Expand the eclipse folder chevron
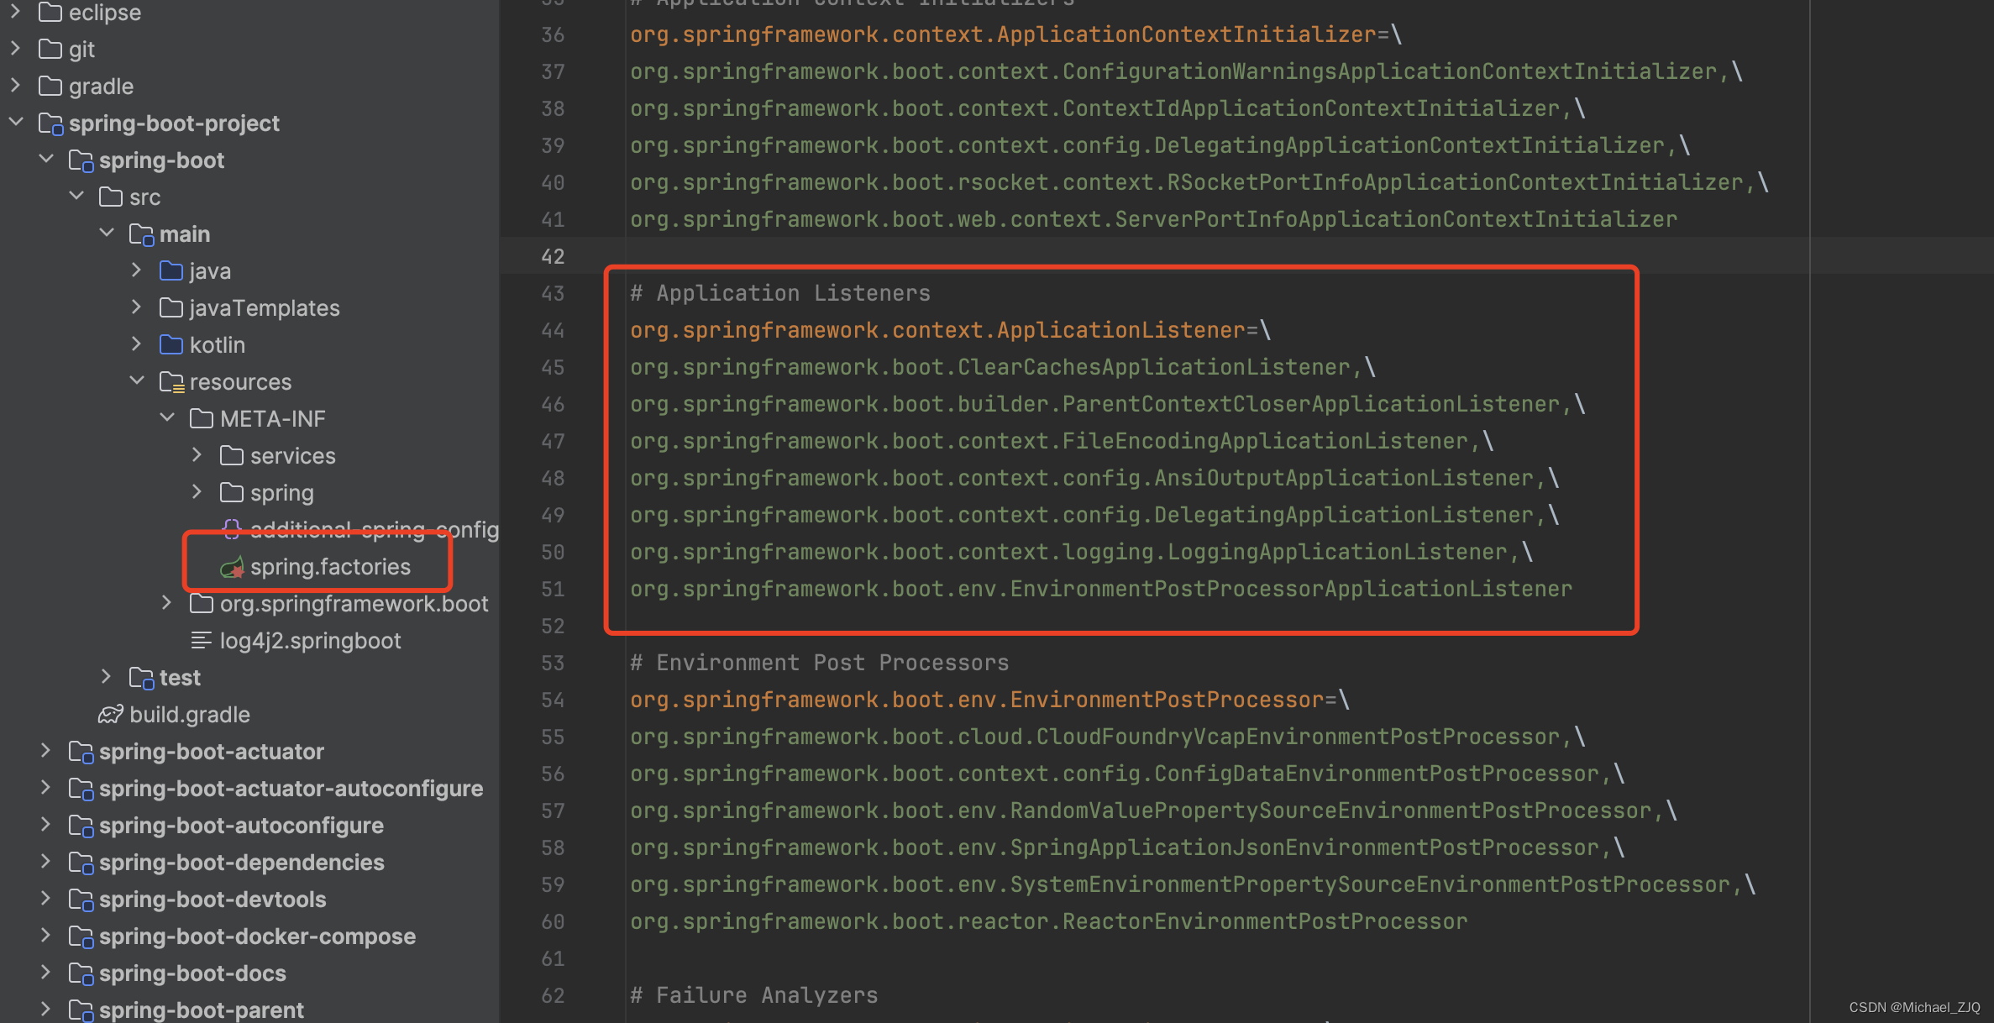 15,11
